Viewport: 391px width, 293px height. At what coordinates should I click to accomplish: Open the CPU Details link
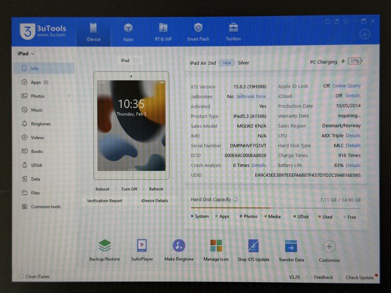[x=353, y=136]
